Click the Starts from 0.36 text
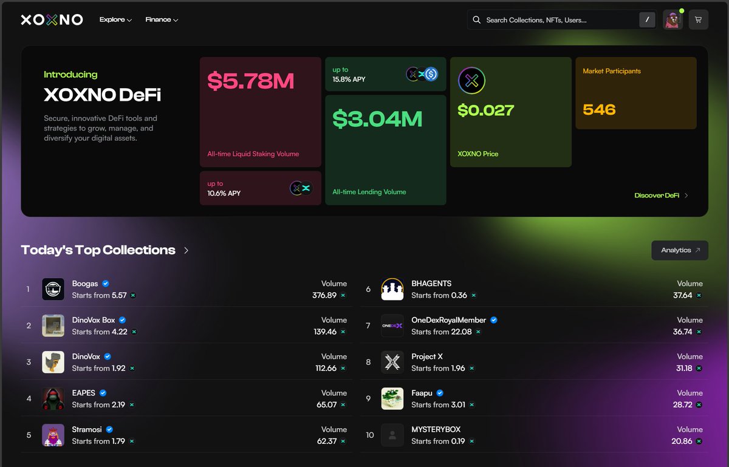The image size is (729, 467). (x=439, y=295)
